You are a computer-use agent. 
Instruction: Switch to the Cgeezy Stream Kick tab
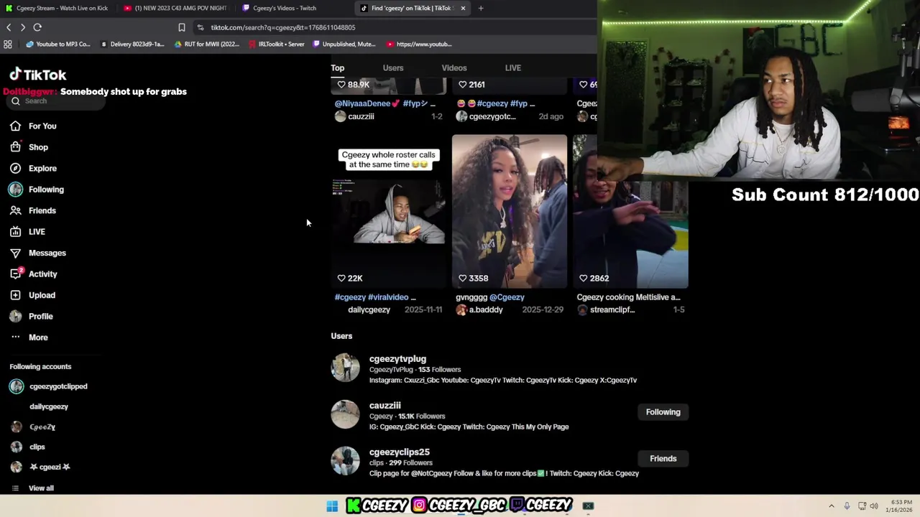point(57,8)
